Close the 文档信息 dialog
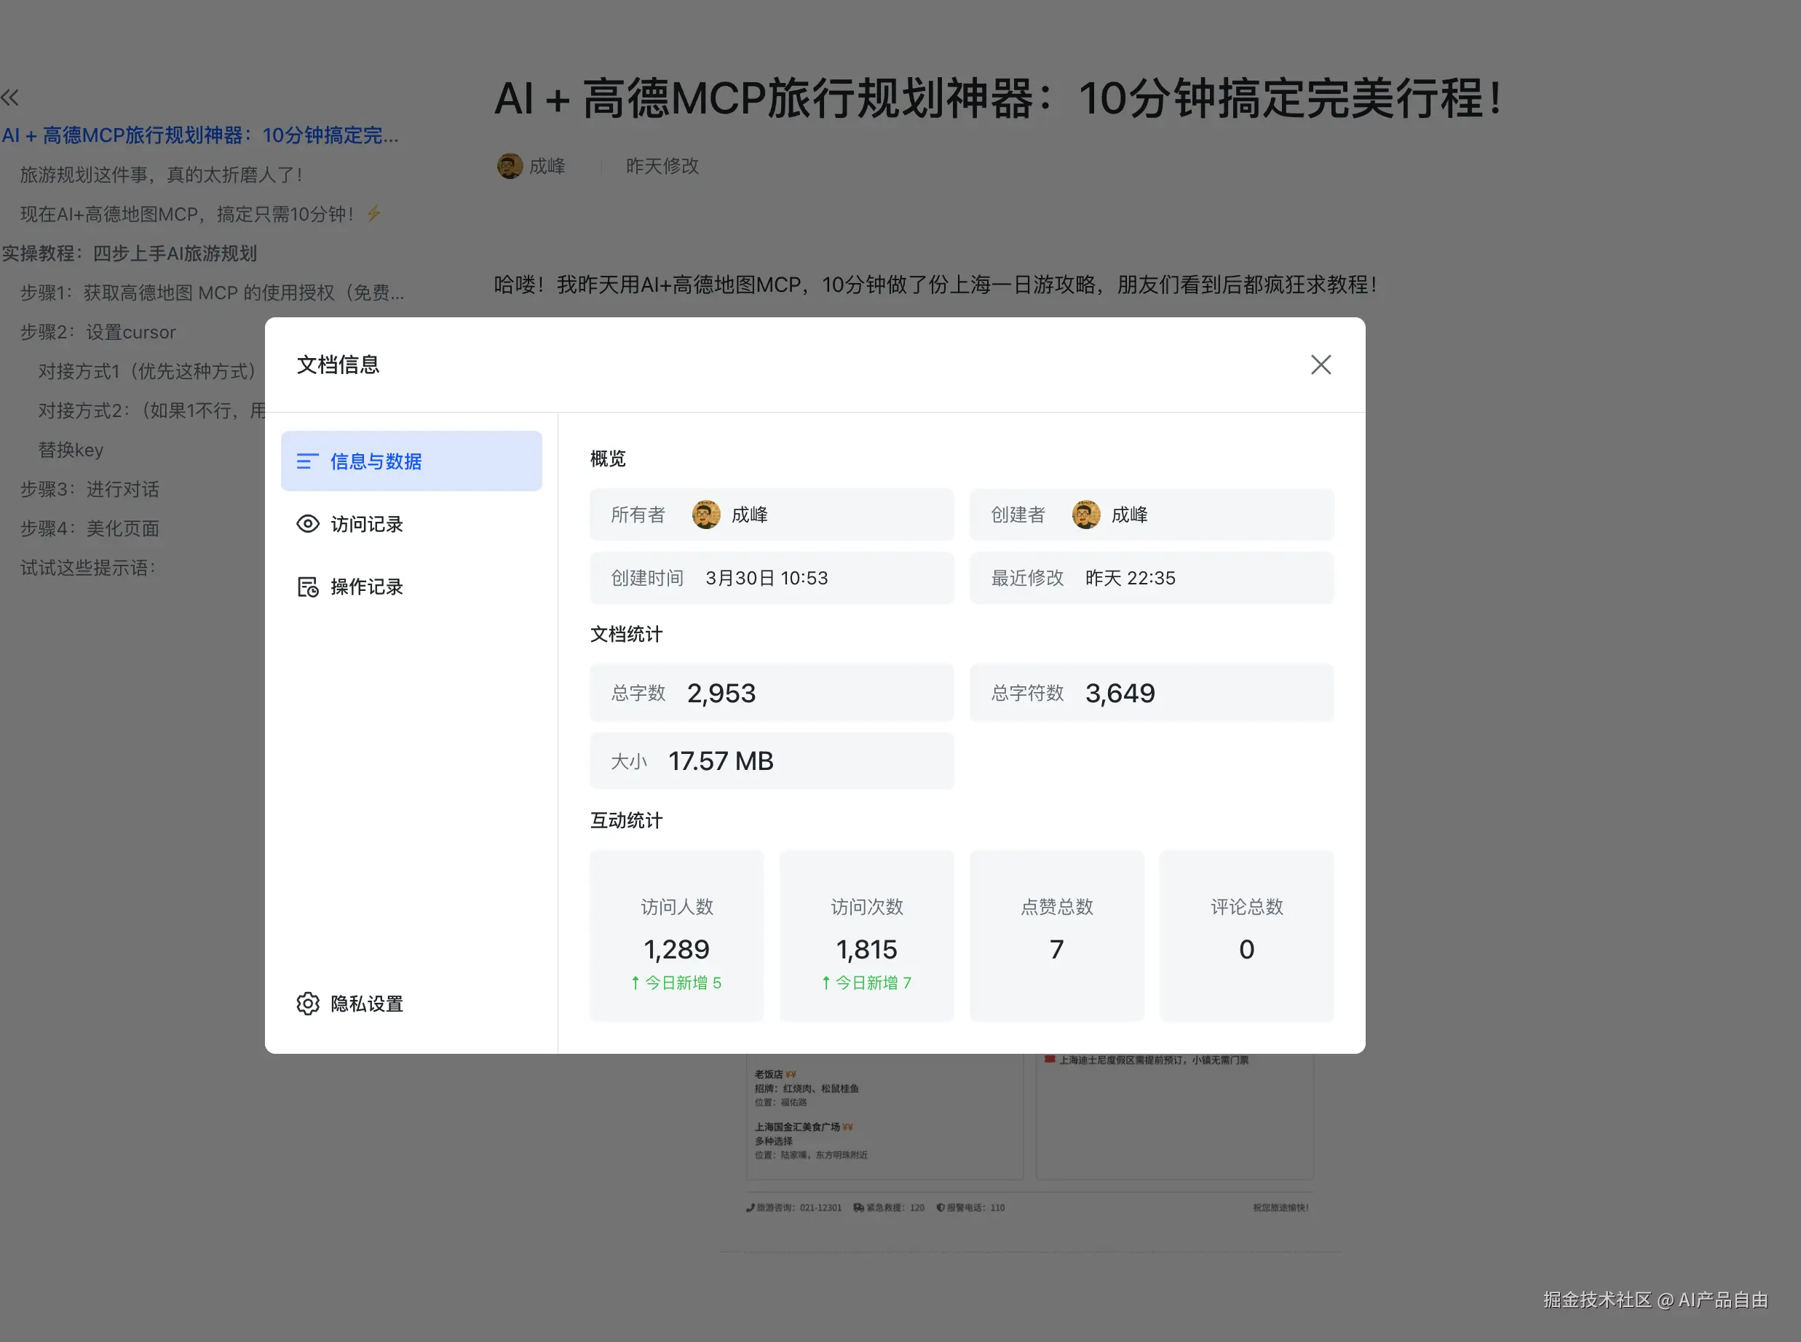The image size is (1801, 1342). 1320,365
